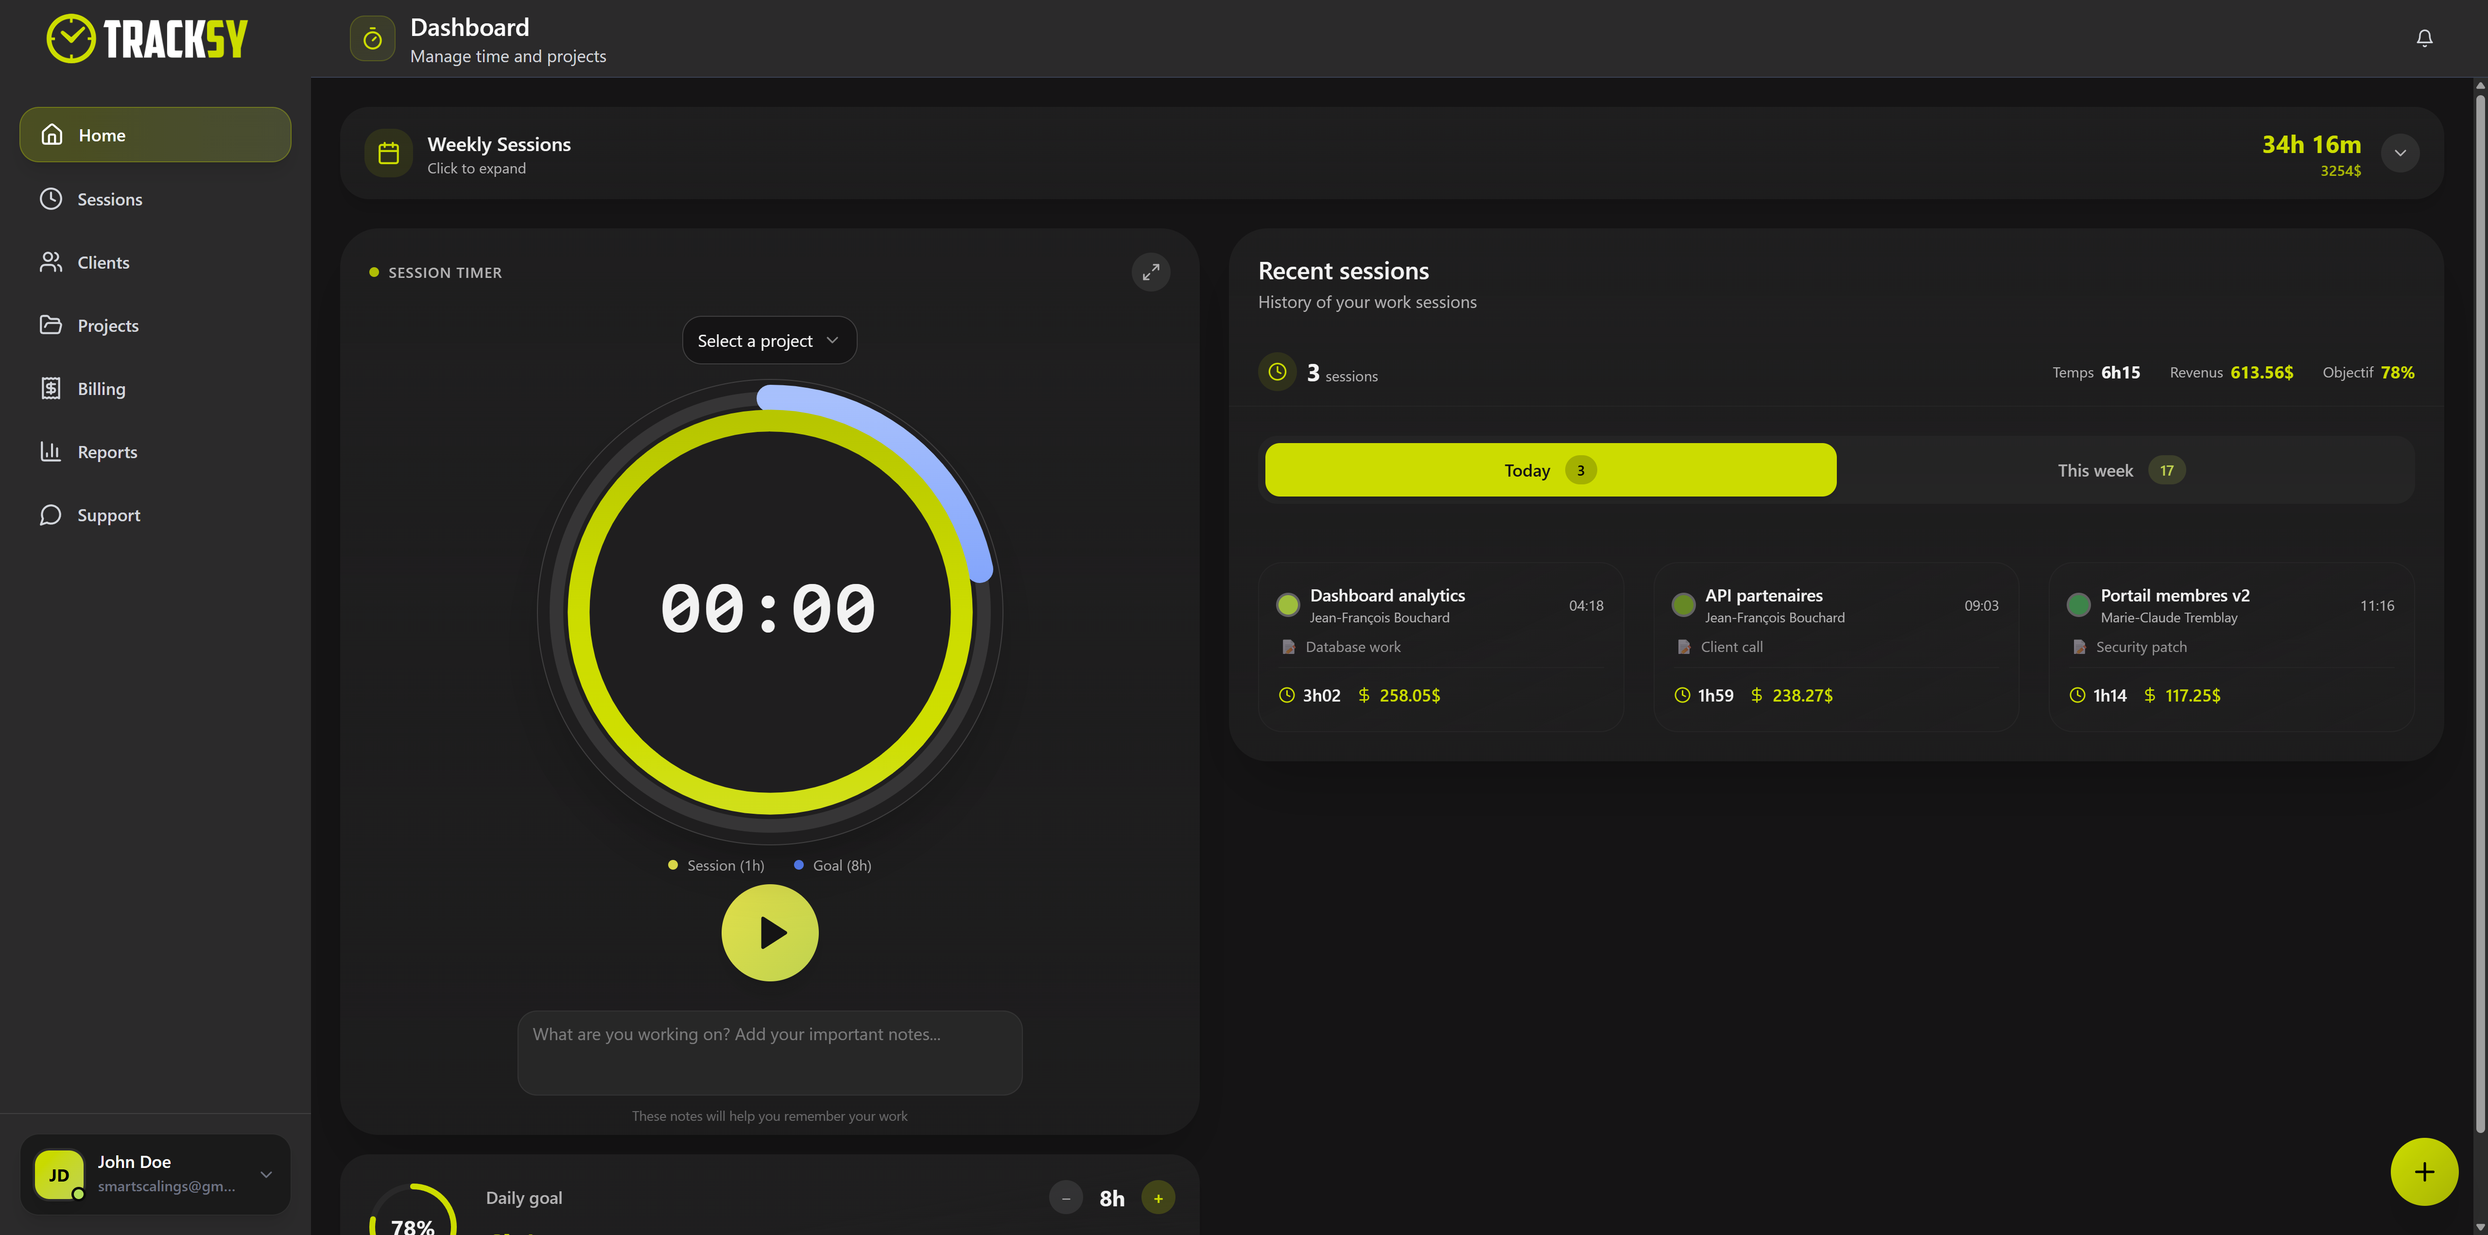Start the session timer play button
Image resolution: width=2488 pixels, height=1235 pixels.
[770, 933]
